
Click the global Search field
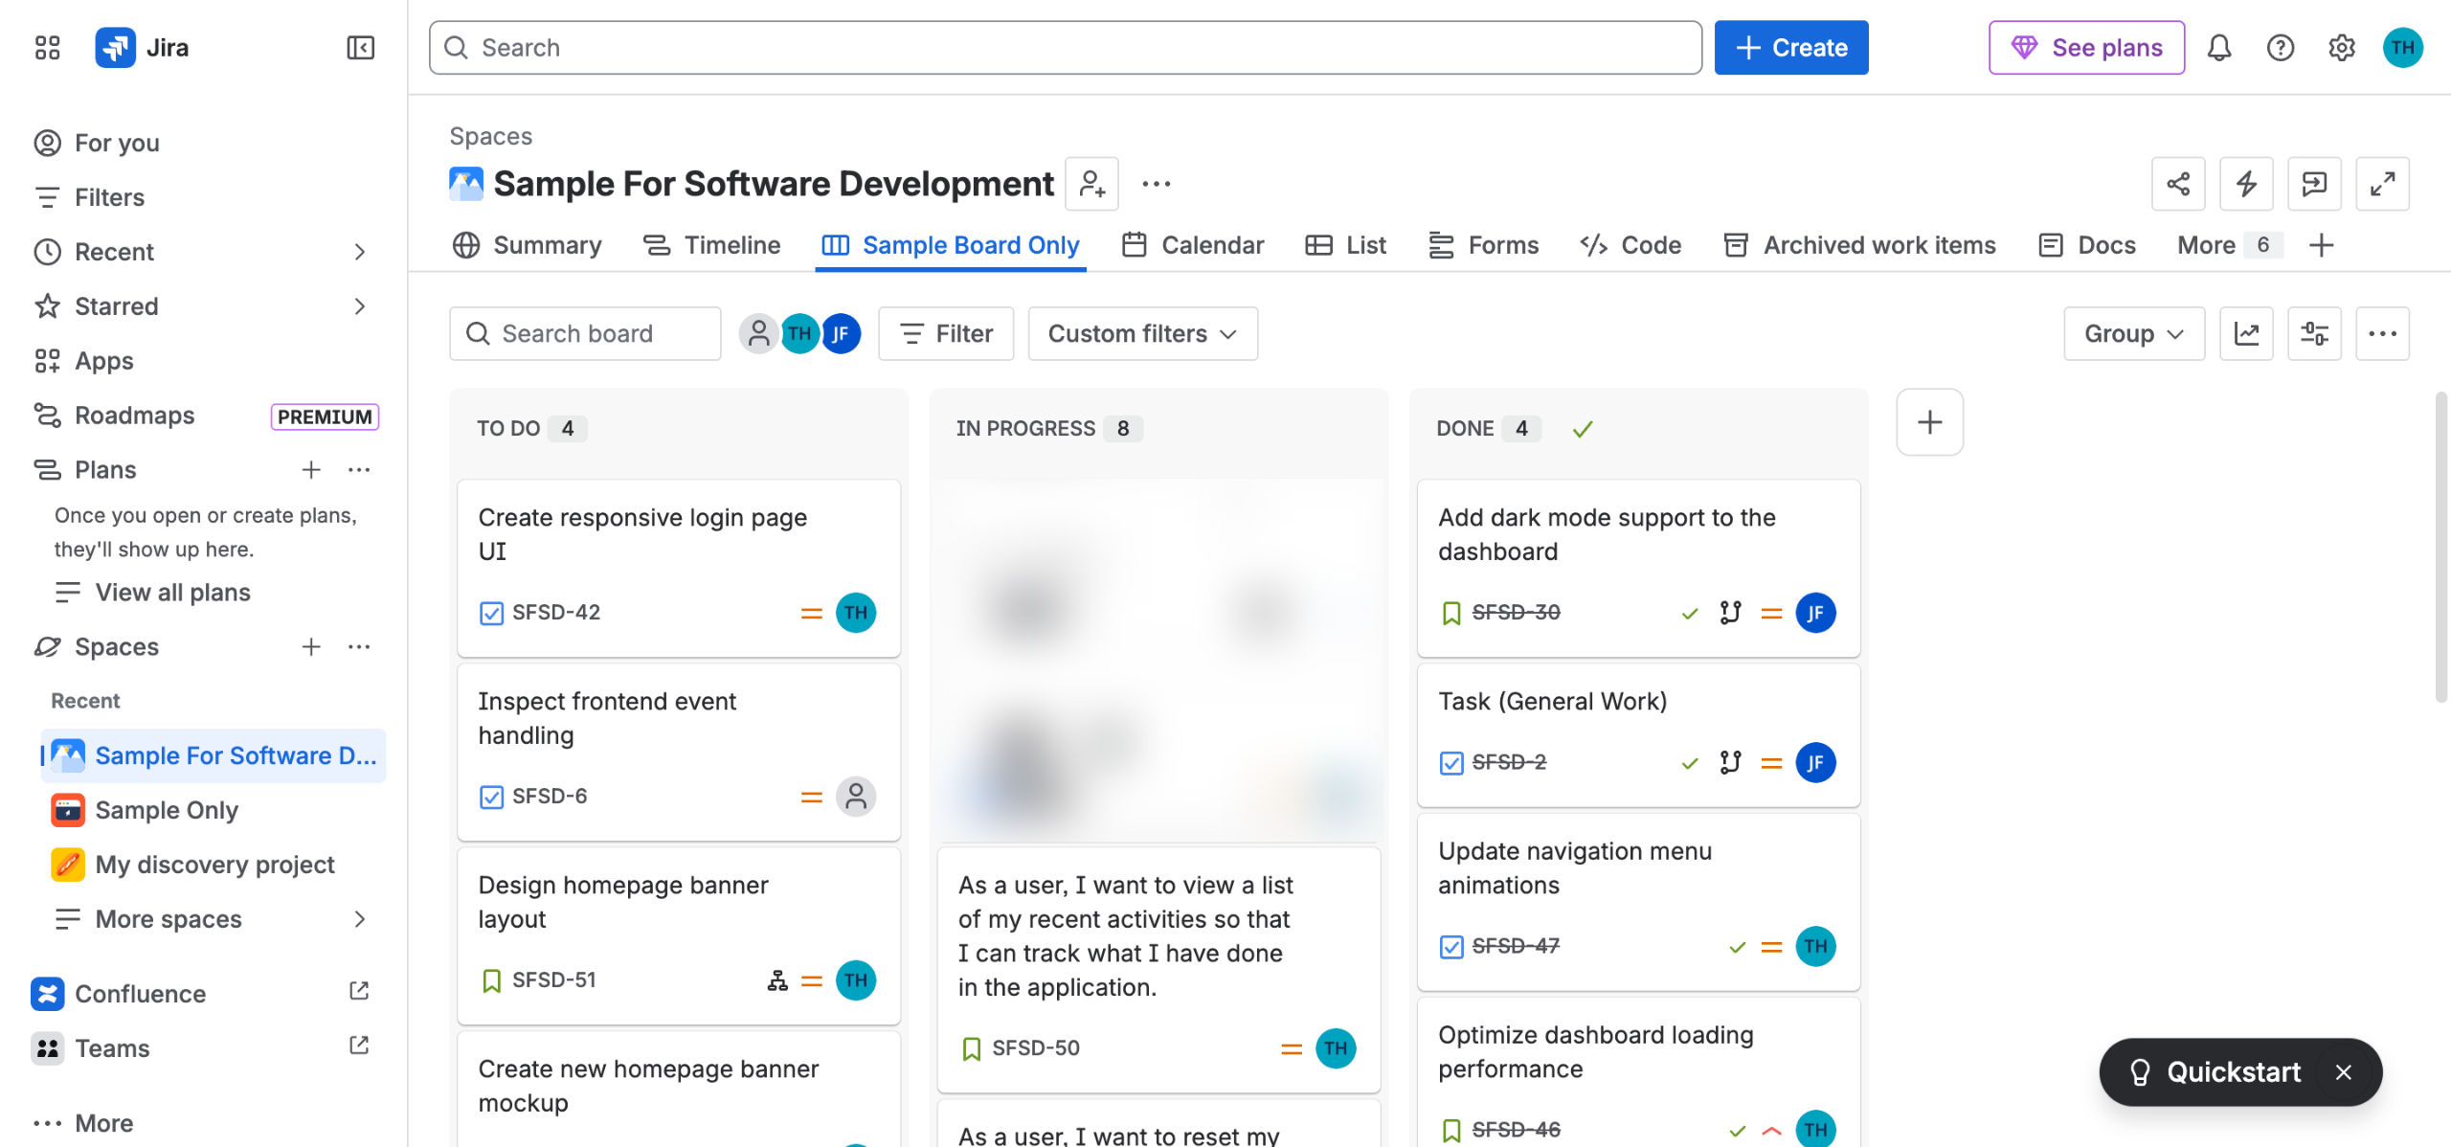click(1066, 48)
